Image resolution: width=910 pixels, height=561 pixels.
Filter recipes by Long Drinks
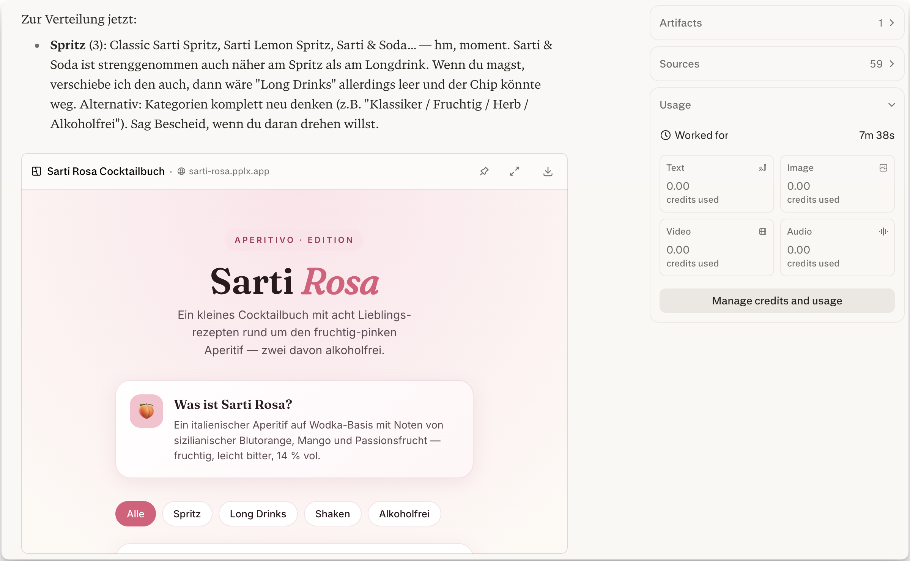point(258,514)
